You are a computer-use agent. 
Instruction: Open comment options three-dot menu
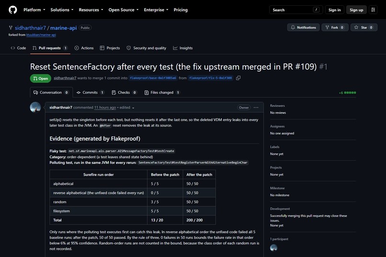(256, 108)
